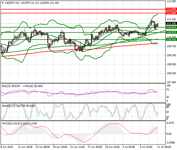Click the RSI(14) indicator label
177x150 pixels.
point(7,86)
